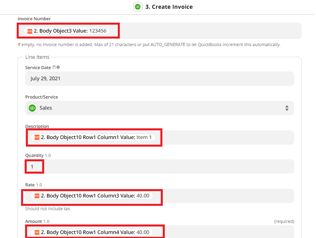Click the QuickBooks icon in Product/Service field
Viewport: 316px width, 238px height.
(x=32, y=108)
